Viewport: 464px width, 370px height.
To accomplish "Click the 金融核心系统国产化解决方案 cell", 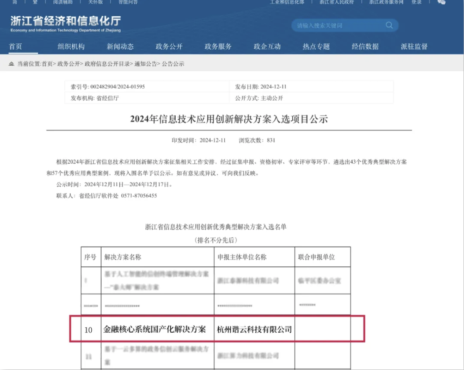I will 154,329.
